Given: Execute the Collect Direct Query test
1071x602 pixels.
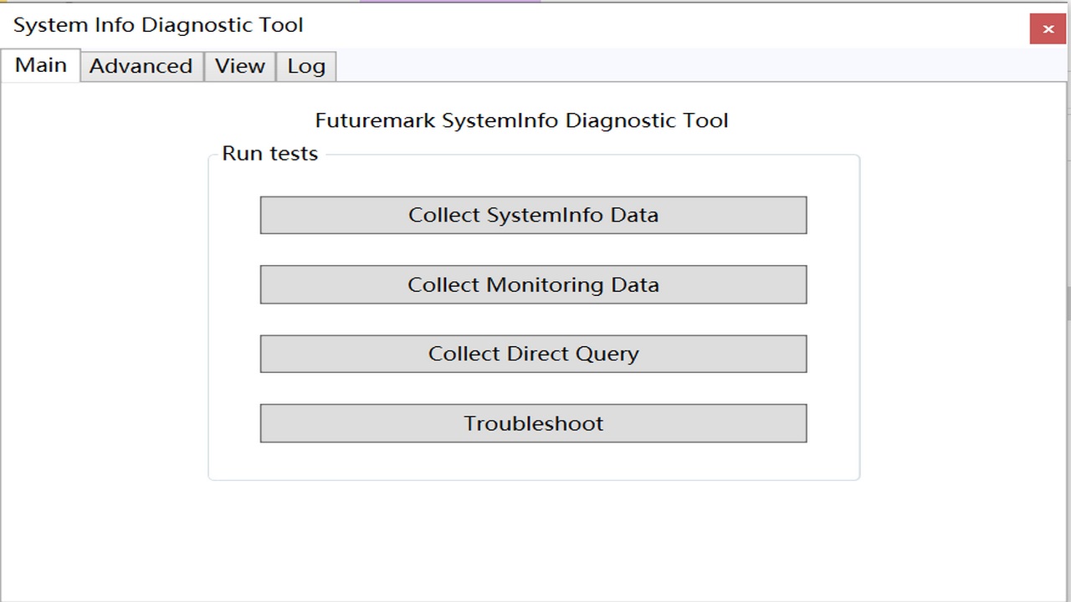Looking at the screenshot, I should 533,353.
